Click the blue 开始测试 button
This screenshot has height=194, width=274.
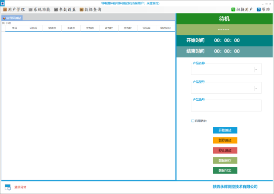(x=225, y=130)
